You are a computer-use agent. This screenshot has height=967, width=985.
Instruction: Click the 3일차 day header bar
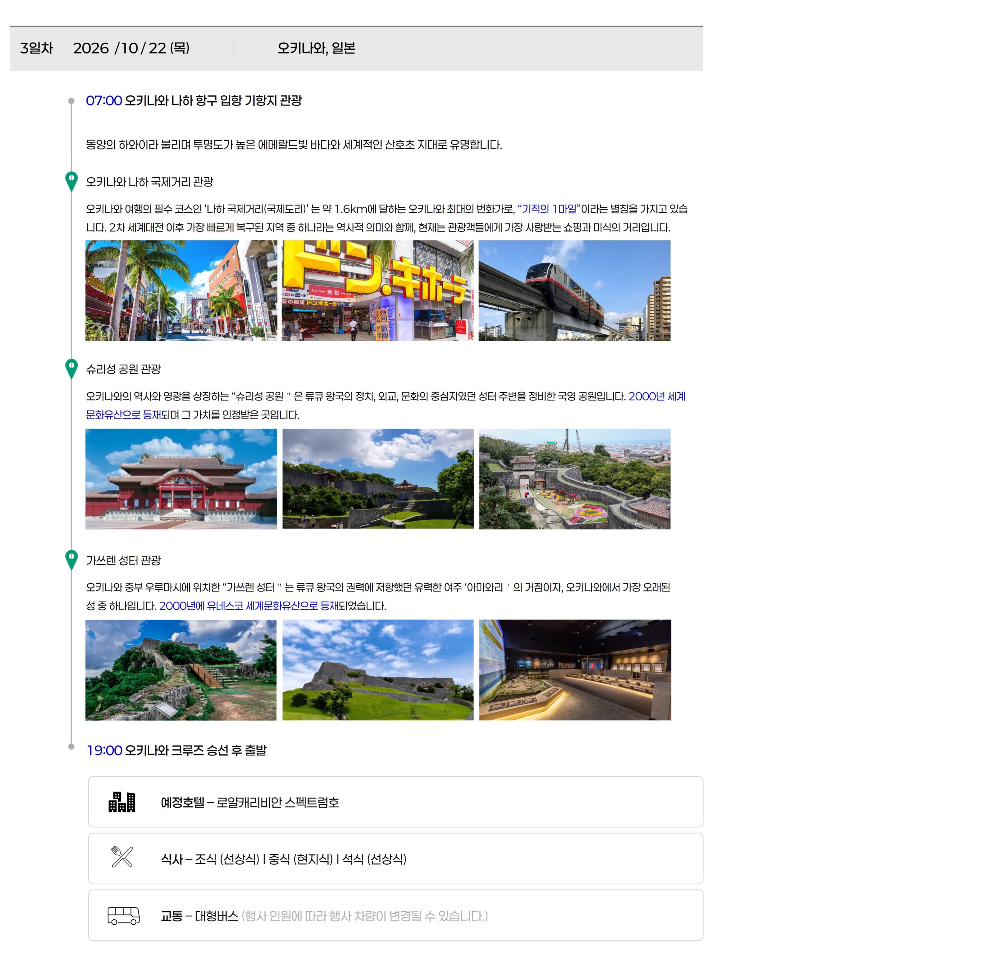pos(356,49)
